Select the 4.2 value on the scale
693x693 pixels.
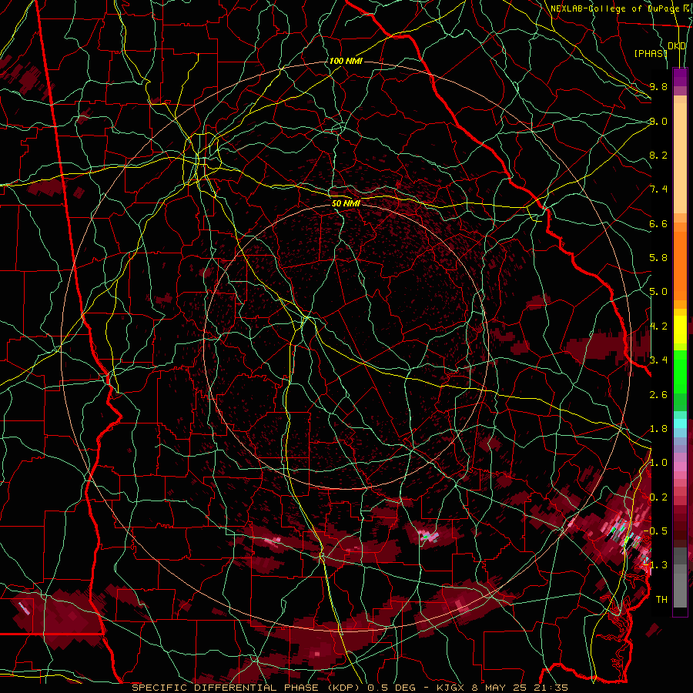click(658, 326)
